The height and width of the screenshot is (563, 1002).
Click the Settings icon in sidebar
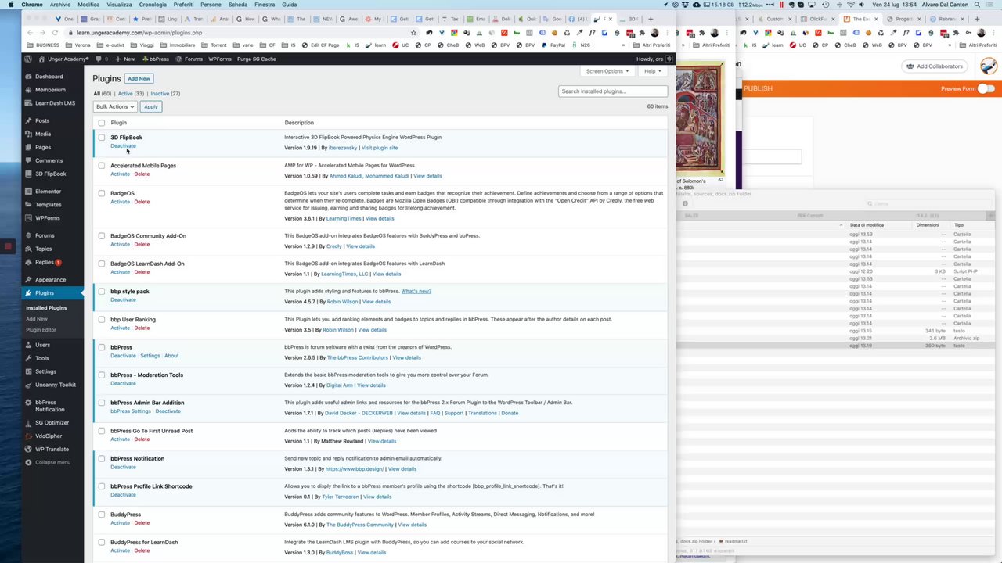pyautogui.click(x=28, y=371)
